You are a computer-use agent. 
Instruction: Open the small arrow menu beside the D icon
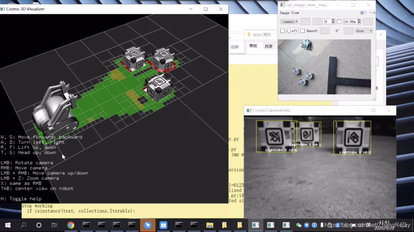tap(365, 12)
